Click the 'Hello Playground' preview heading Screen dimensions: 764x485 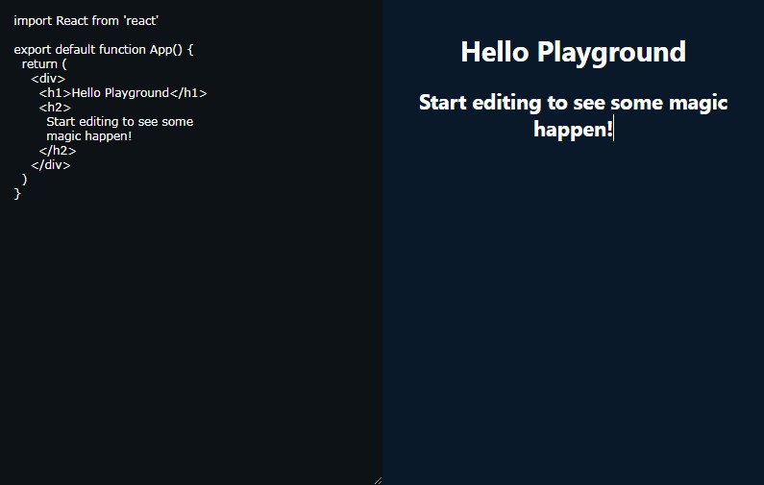[x=573, y=52]
